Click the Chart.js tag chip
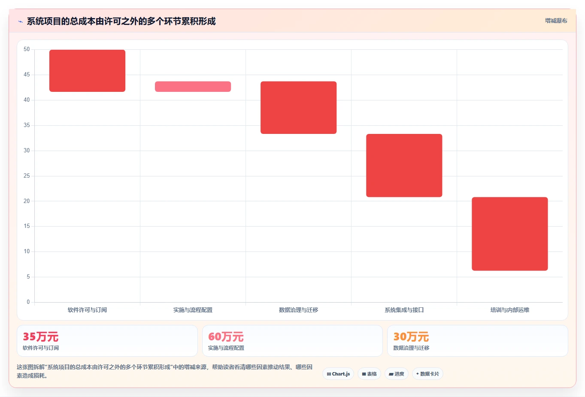This screenshot has width=585, height=397. (x=338, y=374)
